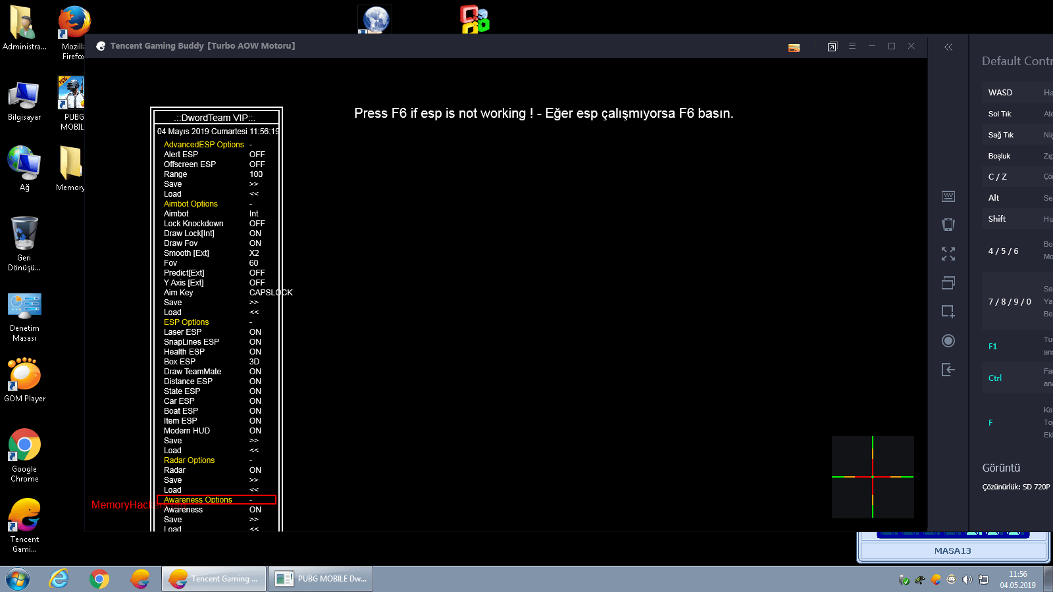This screenshot has width=1053, height=592.
Task: Collapse the Aimbot Options section header
Action: [x=191, y=204]
